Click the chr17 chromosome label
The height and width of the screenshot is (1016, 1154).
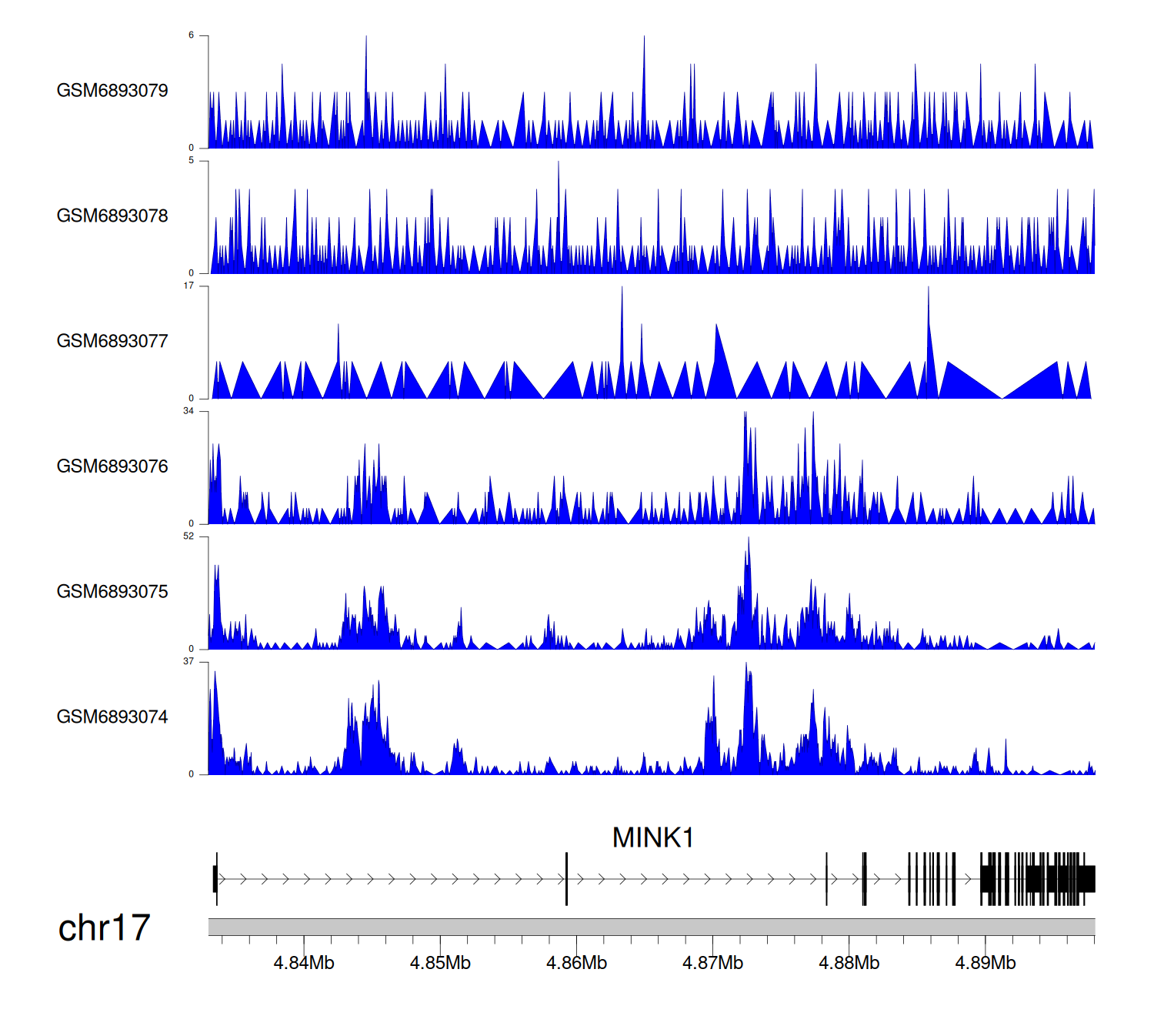pos(104,928)
